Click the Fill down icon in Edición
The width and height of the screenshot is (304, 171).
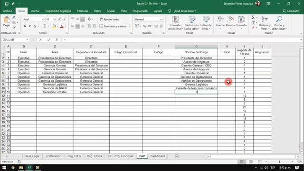point(253,23)
